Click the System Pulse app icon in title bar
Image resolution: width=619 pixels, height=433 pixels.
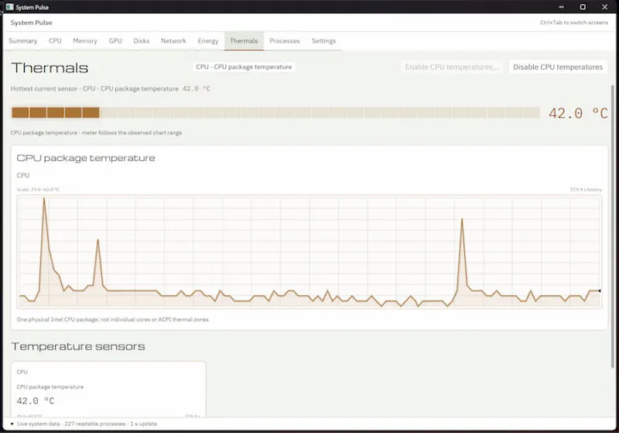tap(9, 7)
